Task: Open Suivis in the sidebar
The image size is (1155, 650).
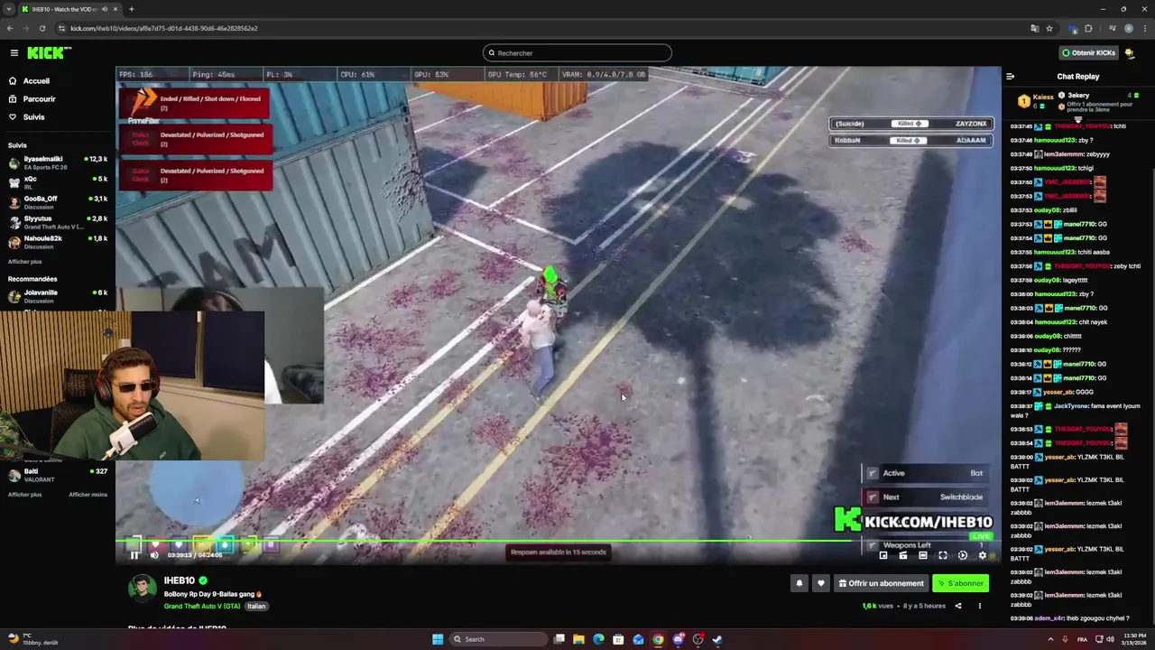Action: [33, 117]
